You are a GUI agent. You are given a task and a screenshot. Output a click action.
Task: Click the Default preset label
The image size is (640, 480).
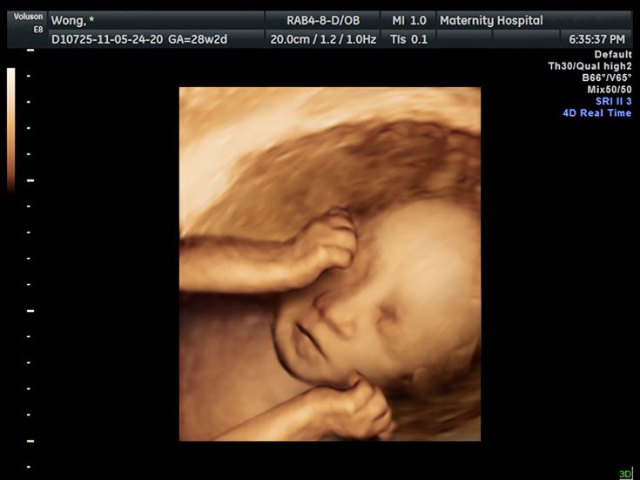click(x=612, y=54)
